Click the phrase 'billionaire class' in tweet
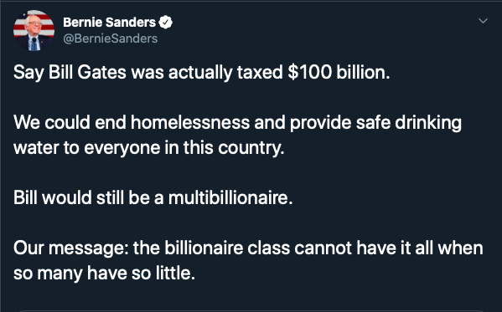 [227, 248]
